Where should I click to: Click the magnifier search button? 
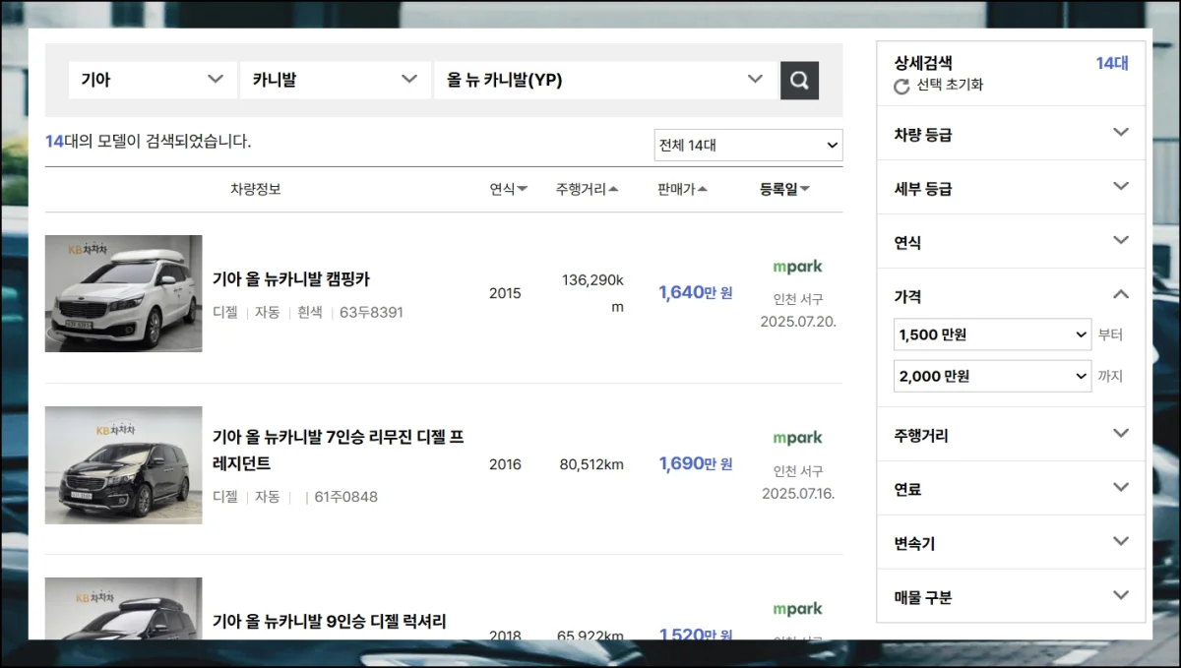(x=799, y=81)
